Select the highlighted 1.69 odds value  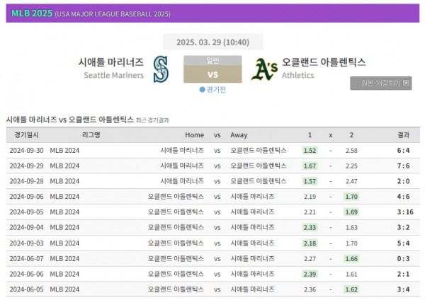point(351,212)
